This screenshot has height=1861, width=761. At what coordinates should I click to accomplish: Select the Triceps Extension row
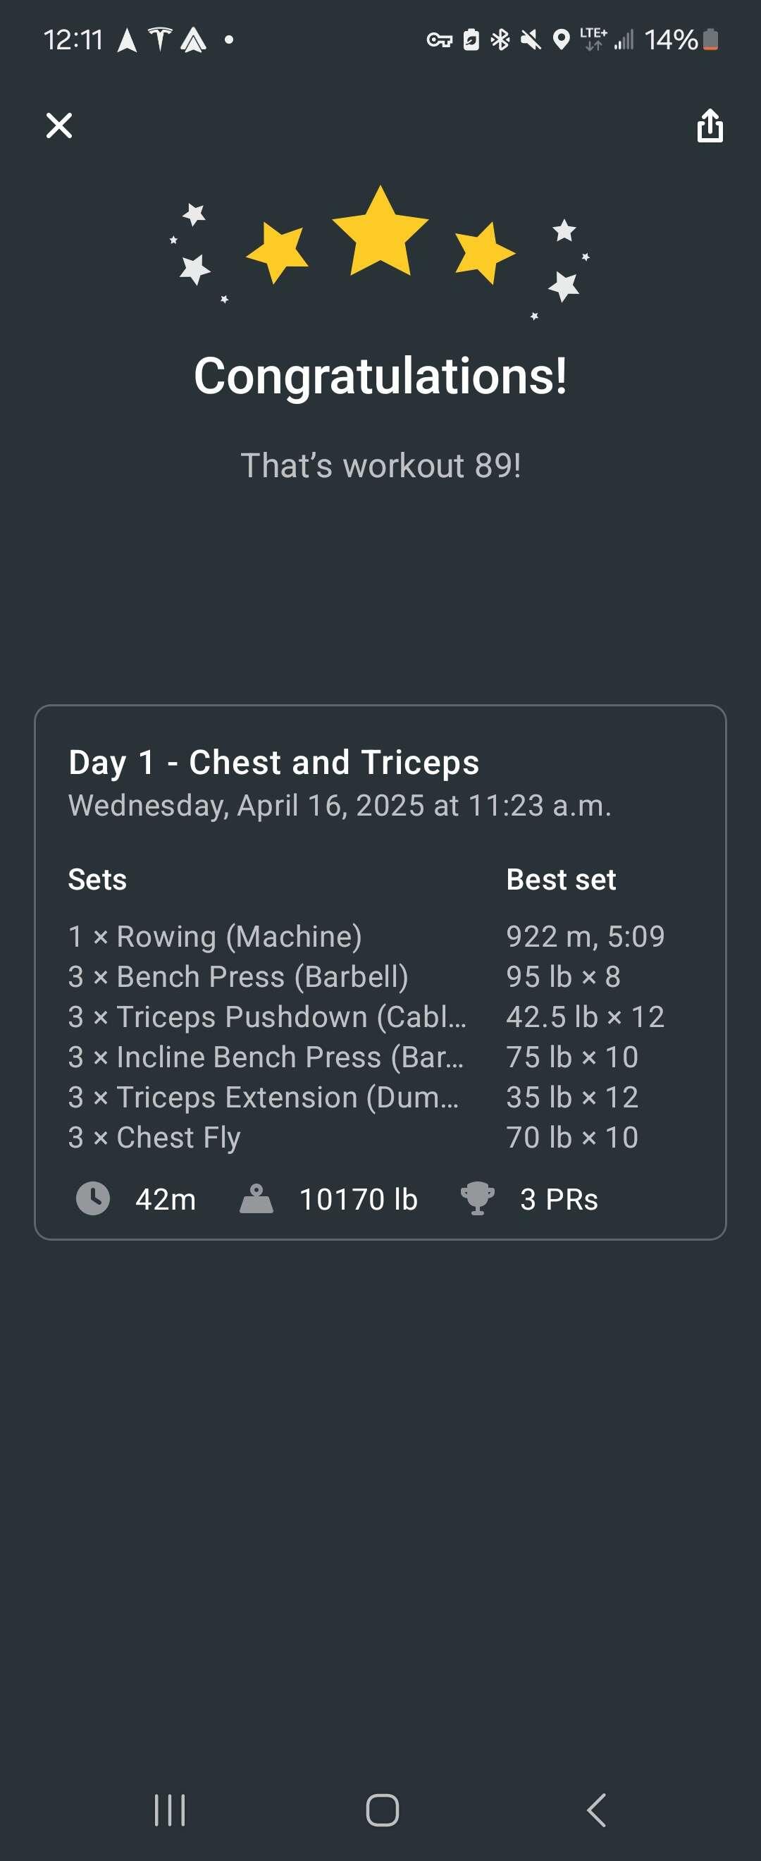pyautogui.click(x=367, y=1097)
